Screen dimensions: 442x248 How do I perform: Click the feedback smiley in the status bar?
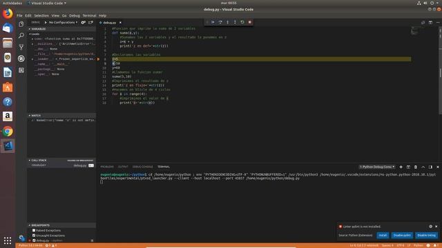pos(428,245)
